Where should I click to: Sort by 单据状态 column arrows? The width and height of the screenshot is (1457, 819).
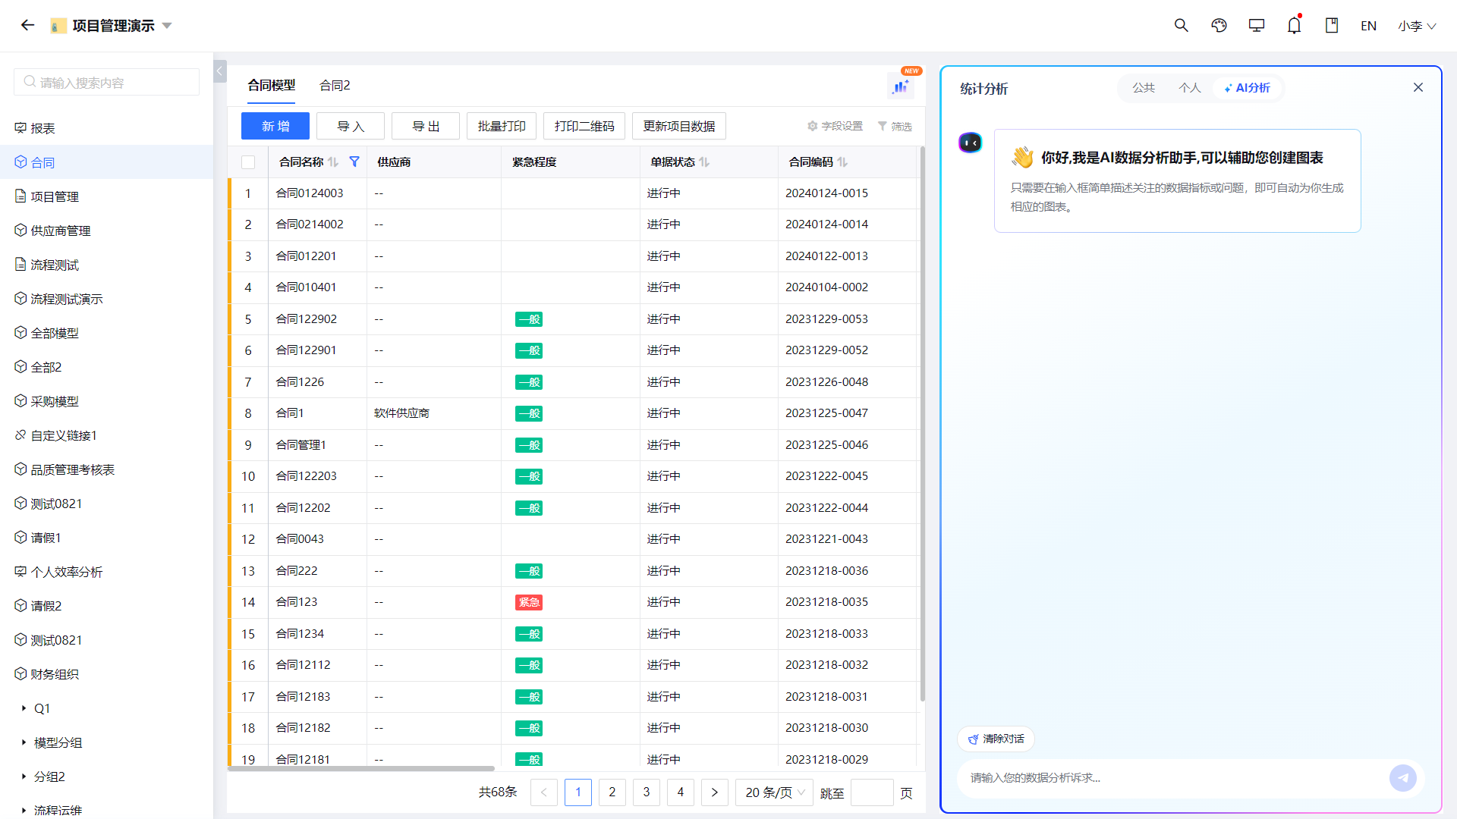[704, 162]
